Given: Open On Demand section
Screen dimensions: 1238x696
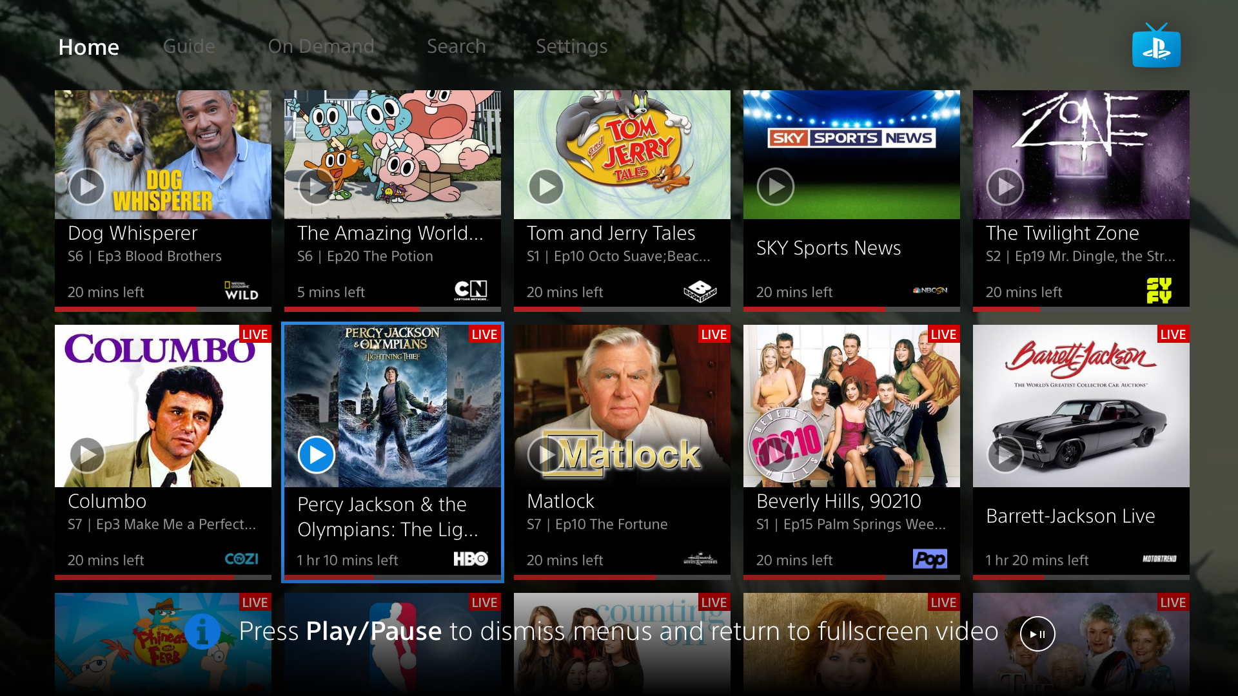Looking at the screenshot, I should (322, 46).
